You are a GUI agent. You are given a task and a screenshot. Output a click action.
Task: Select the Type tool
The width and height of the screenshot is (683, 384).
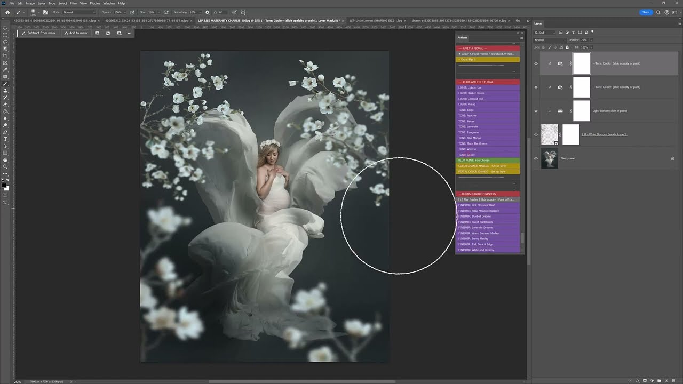(x=5, y=139)
